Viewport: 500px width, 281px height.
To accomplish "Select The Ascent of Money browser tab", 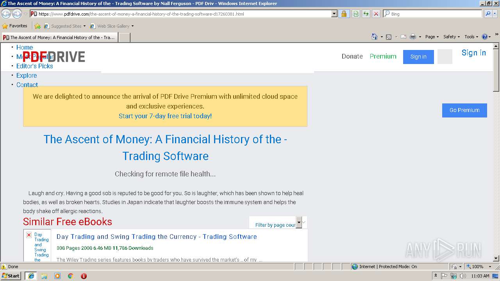I will (x=59, y=37).
